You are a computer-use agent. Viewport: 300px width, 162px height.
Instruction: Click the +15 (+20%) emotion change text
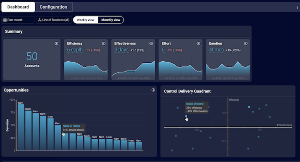(x=233, y=50)
